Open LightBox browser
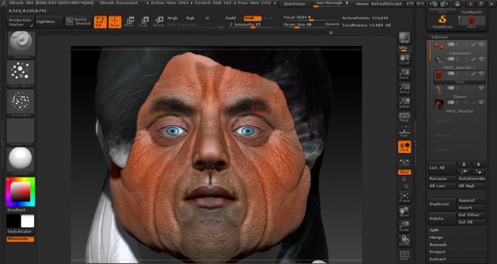This screenshot has width=497, height=264. coord(50,22)
